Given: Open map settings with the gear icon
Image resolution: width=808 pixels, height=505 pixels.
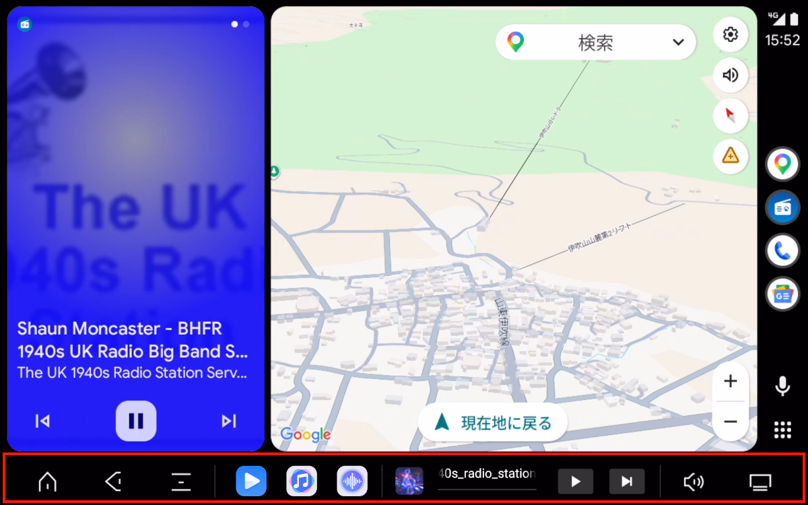Looking at the screenshot, I should [x=731, y=34].
